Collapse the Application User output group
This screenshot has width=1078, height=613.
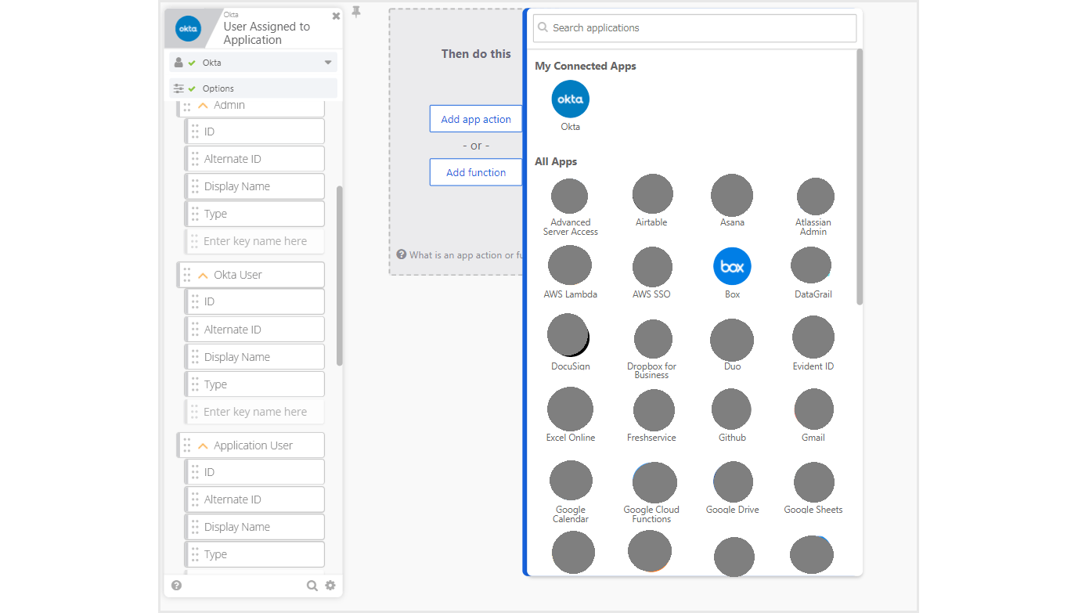(x=203, y=446)
